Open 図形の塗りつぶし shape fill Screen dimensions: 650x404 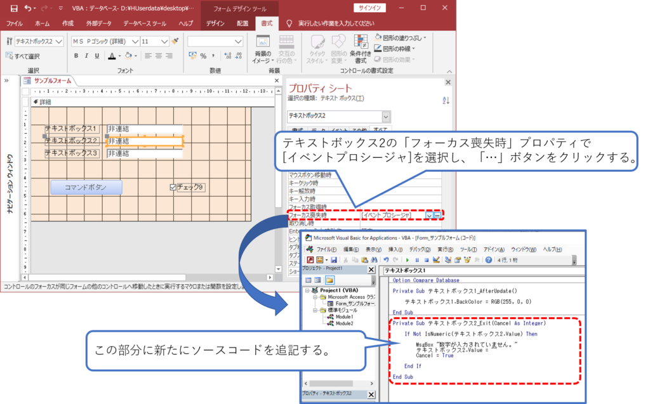click(401, 37)
